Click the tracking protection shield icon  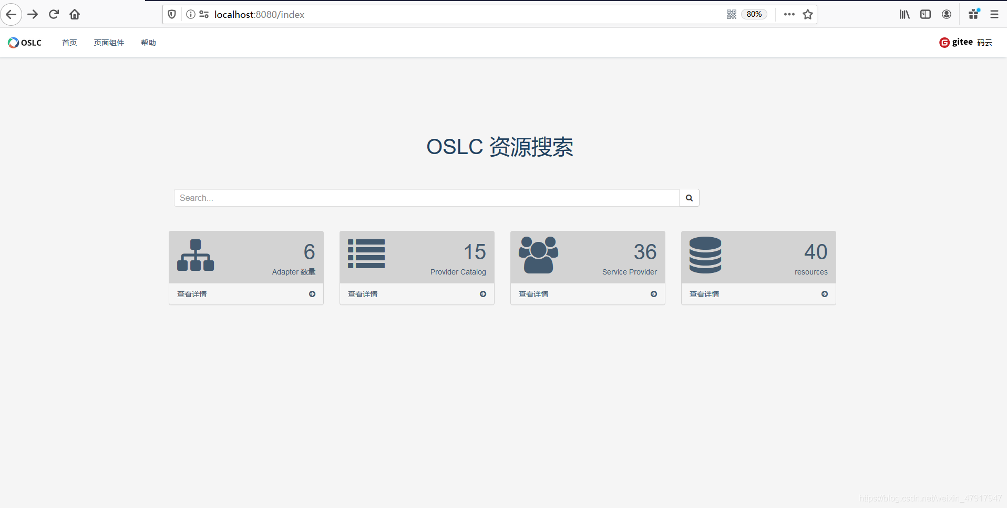[171, 14]
